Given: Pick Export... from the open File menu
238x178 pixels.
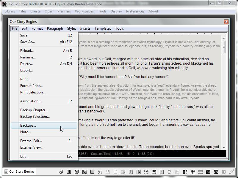Looking at the screenshot, I should [26, 70].
